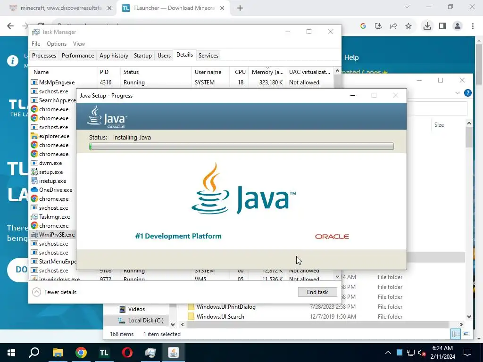Click Help link on TLauncher page
483x362 pixels.
[351, 58]
